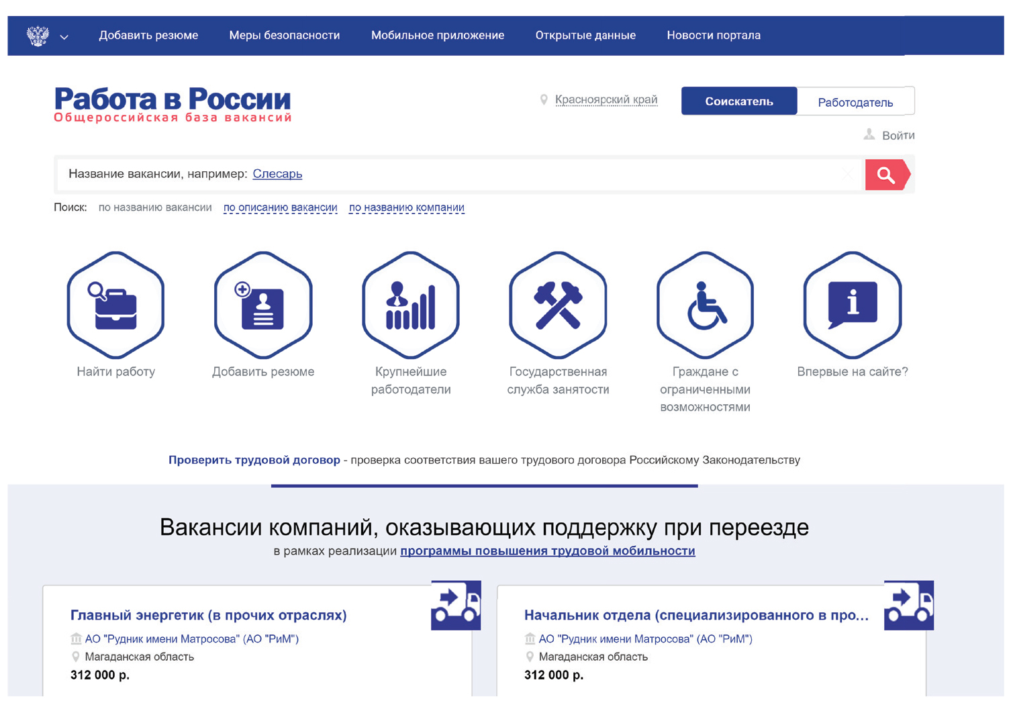The width and height of the screenshot is (1013, 713).
Task: Open 'Проверить трудовой договор' link
Action: click(x=254, y=460)
